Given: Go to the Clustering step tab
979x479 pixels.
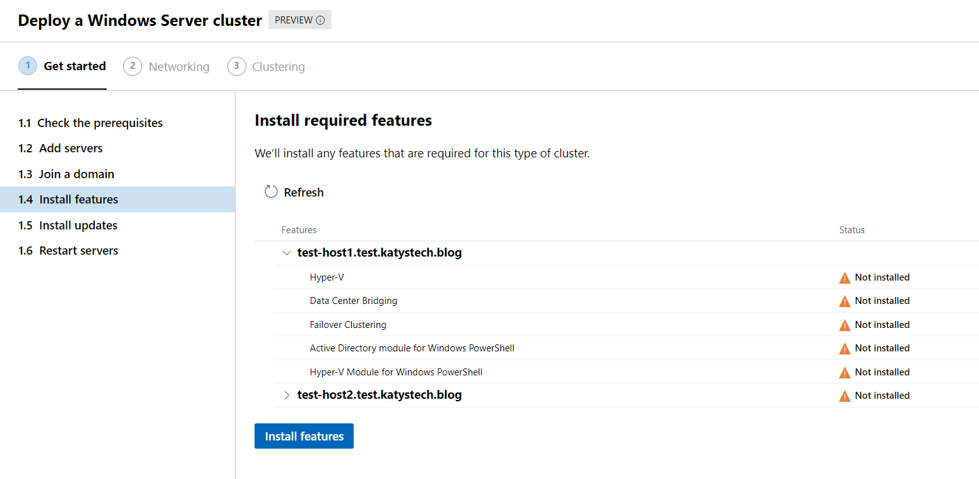Looking at the screenshot, I should pos(267,66).
